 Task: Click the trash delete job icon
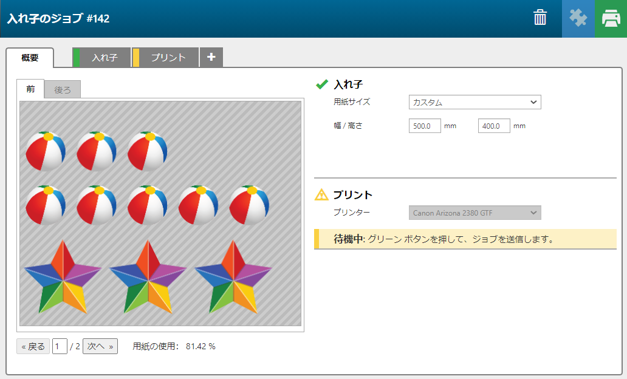[540, 18]
